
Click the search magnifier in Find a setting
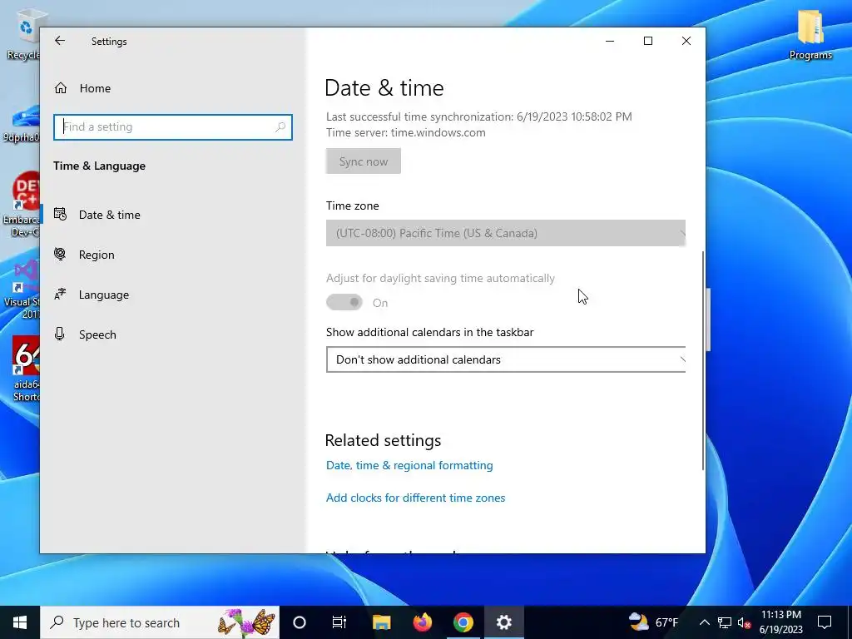(280, 127)
